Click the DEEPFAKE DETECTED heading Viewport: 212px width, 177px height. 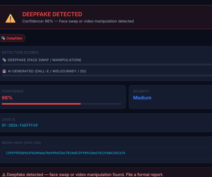(x=52, y=14)
